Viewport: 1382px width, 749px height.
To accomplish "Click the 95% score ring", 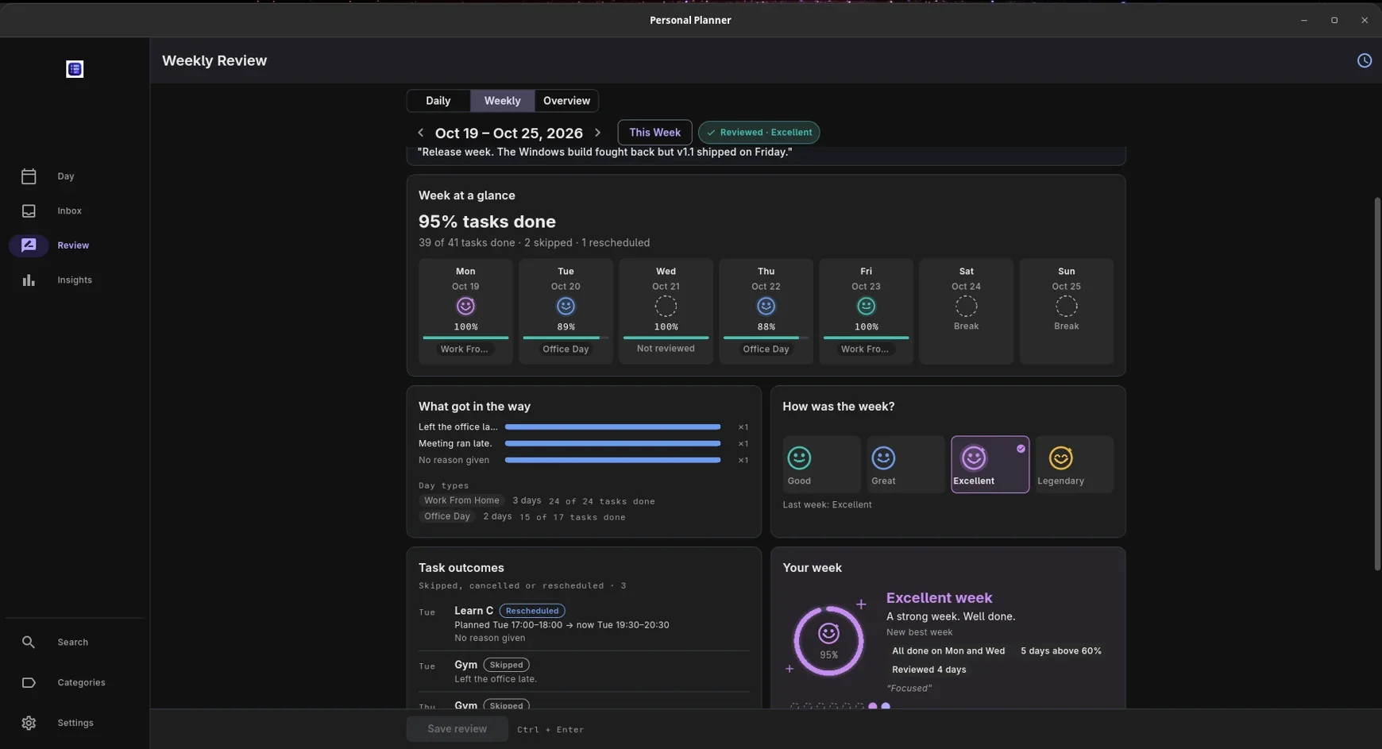I will [828, 642].
